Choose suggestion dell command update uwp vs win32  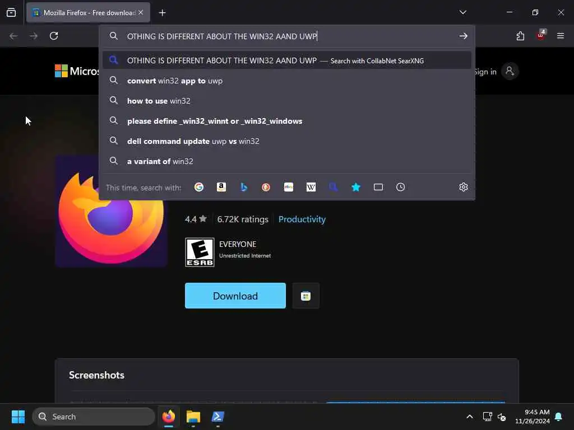click(x=286, y=141)
